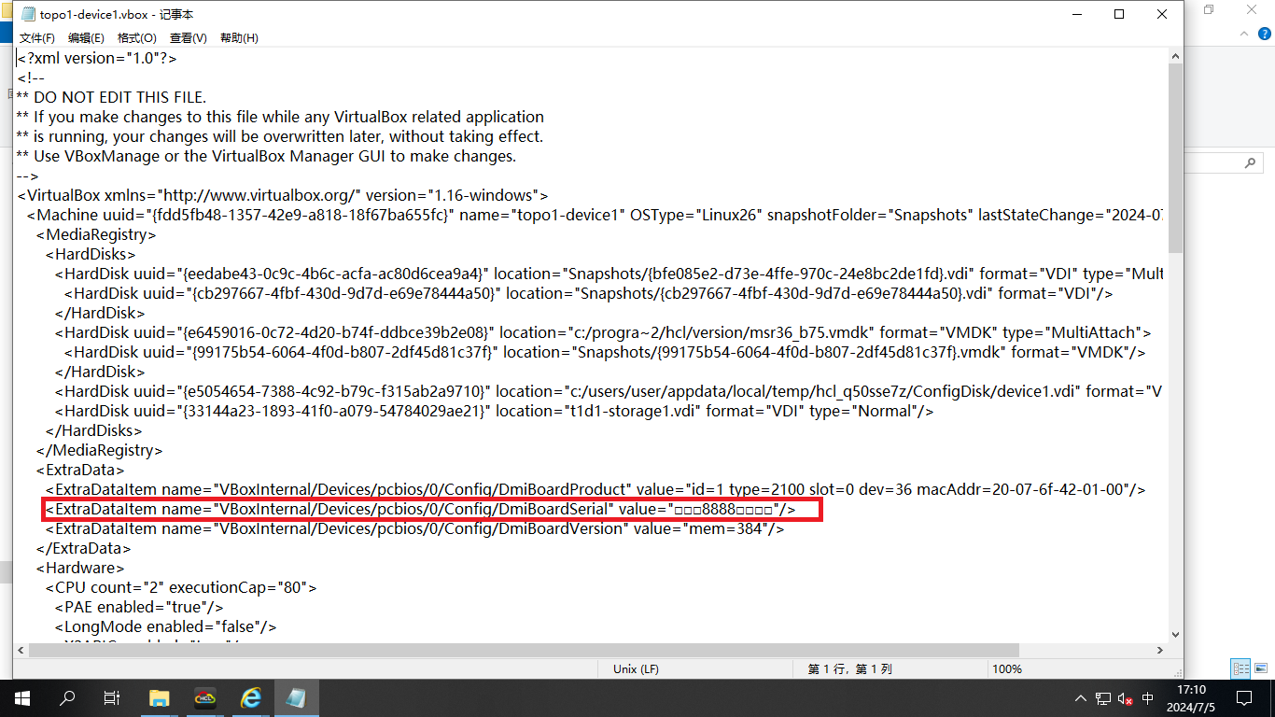
Task: Open the 查看(V) menu
Action: click(188, 38)
